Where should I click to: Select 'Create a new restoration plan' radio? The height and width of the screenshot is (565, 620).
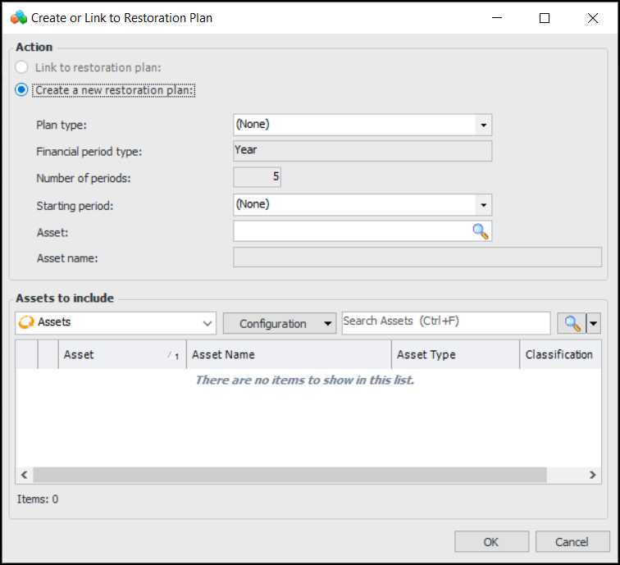(22, 90)
